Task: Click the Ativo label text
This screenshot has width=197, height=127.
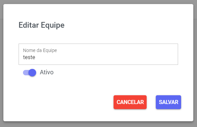Action: (47, 72)
